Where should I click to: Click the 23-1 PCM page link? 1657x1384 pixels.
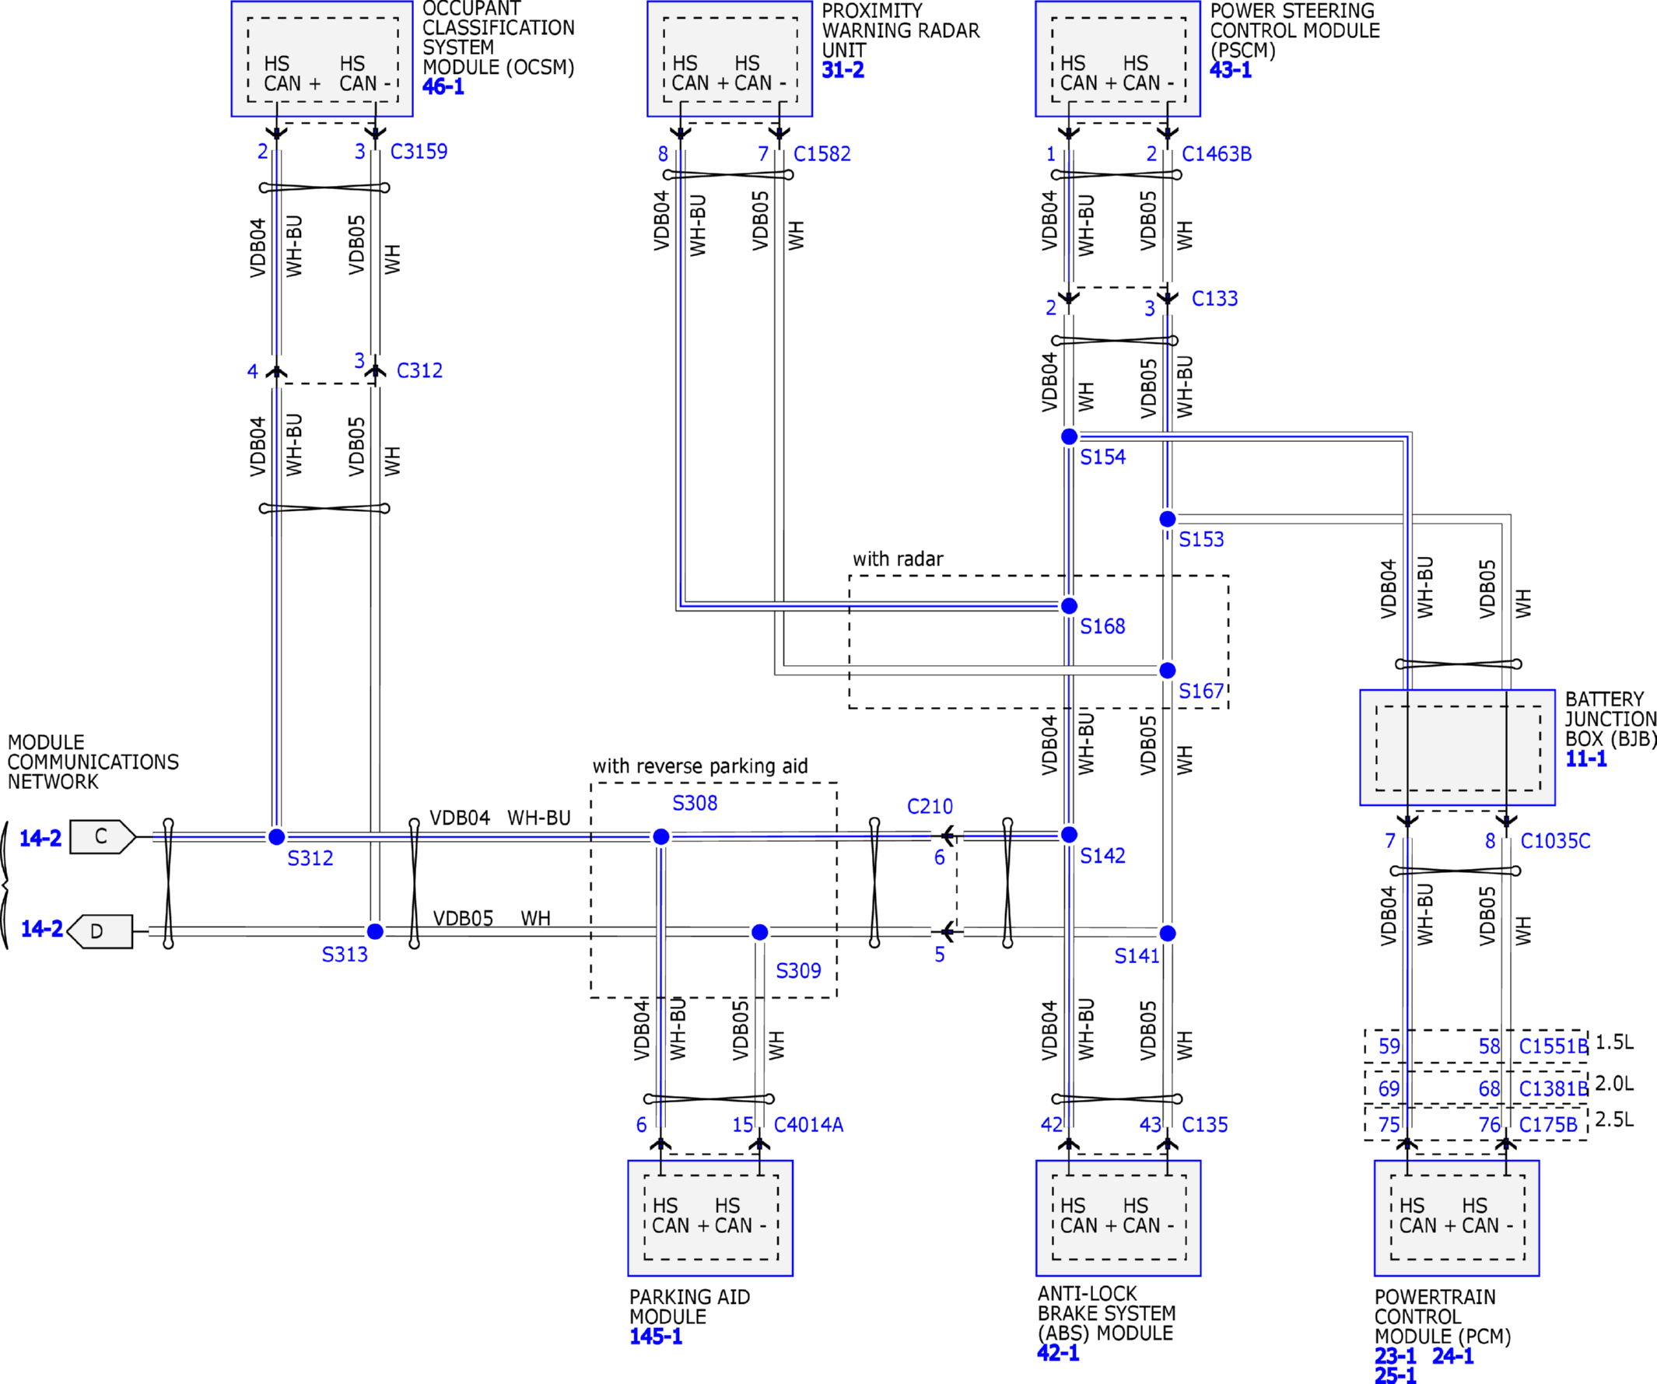(1395, 1357)
